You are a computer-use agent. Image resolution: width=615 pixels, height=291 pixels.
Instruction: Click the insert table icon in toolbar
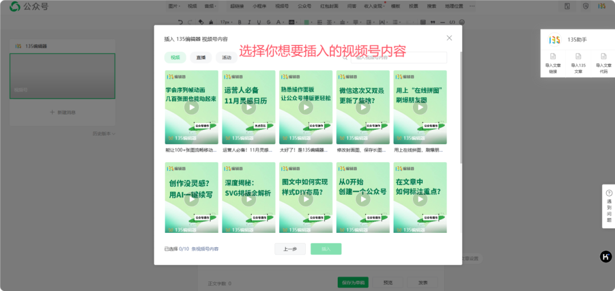pos(423,22)
